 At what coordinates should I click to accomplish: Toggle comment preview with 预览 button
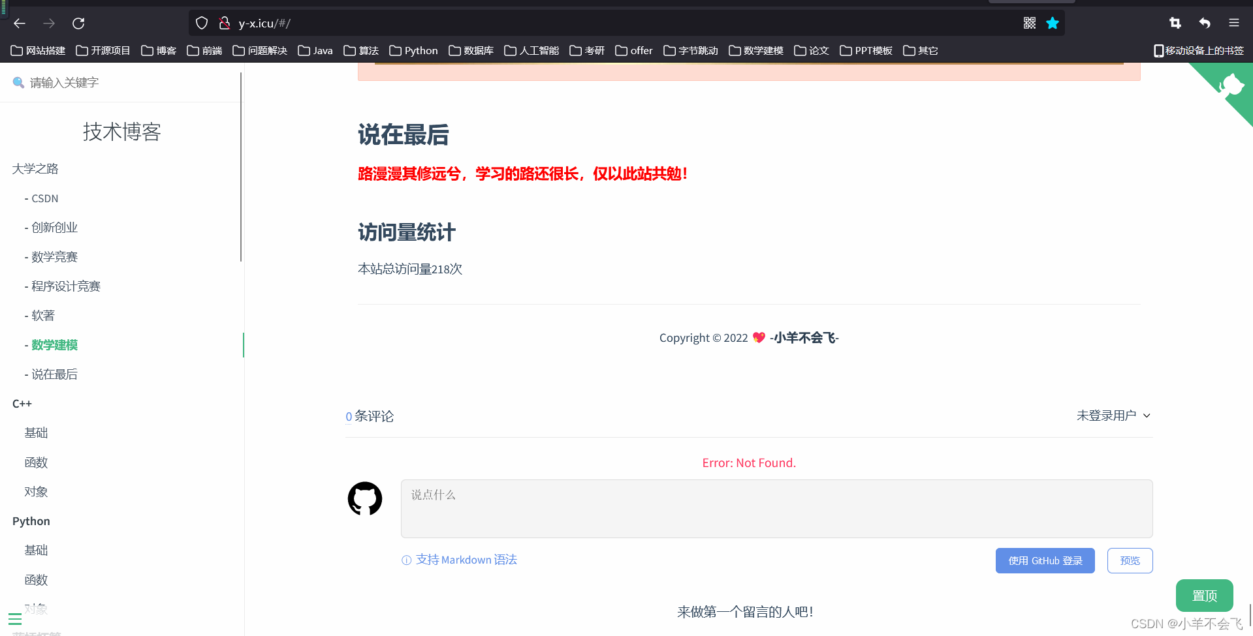1130,560
